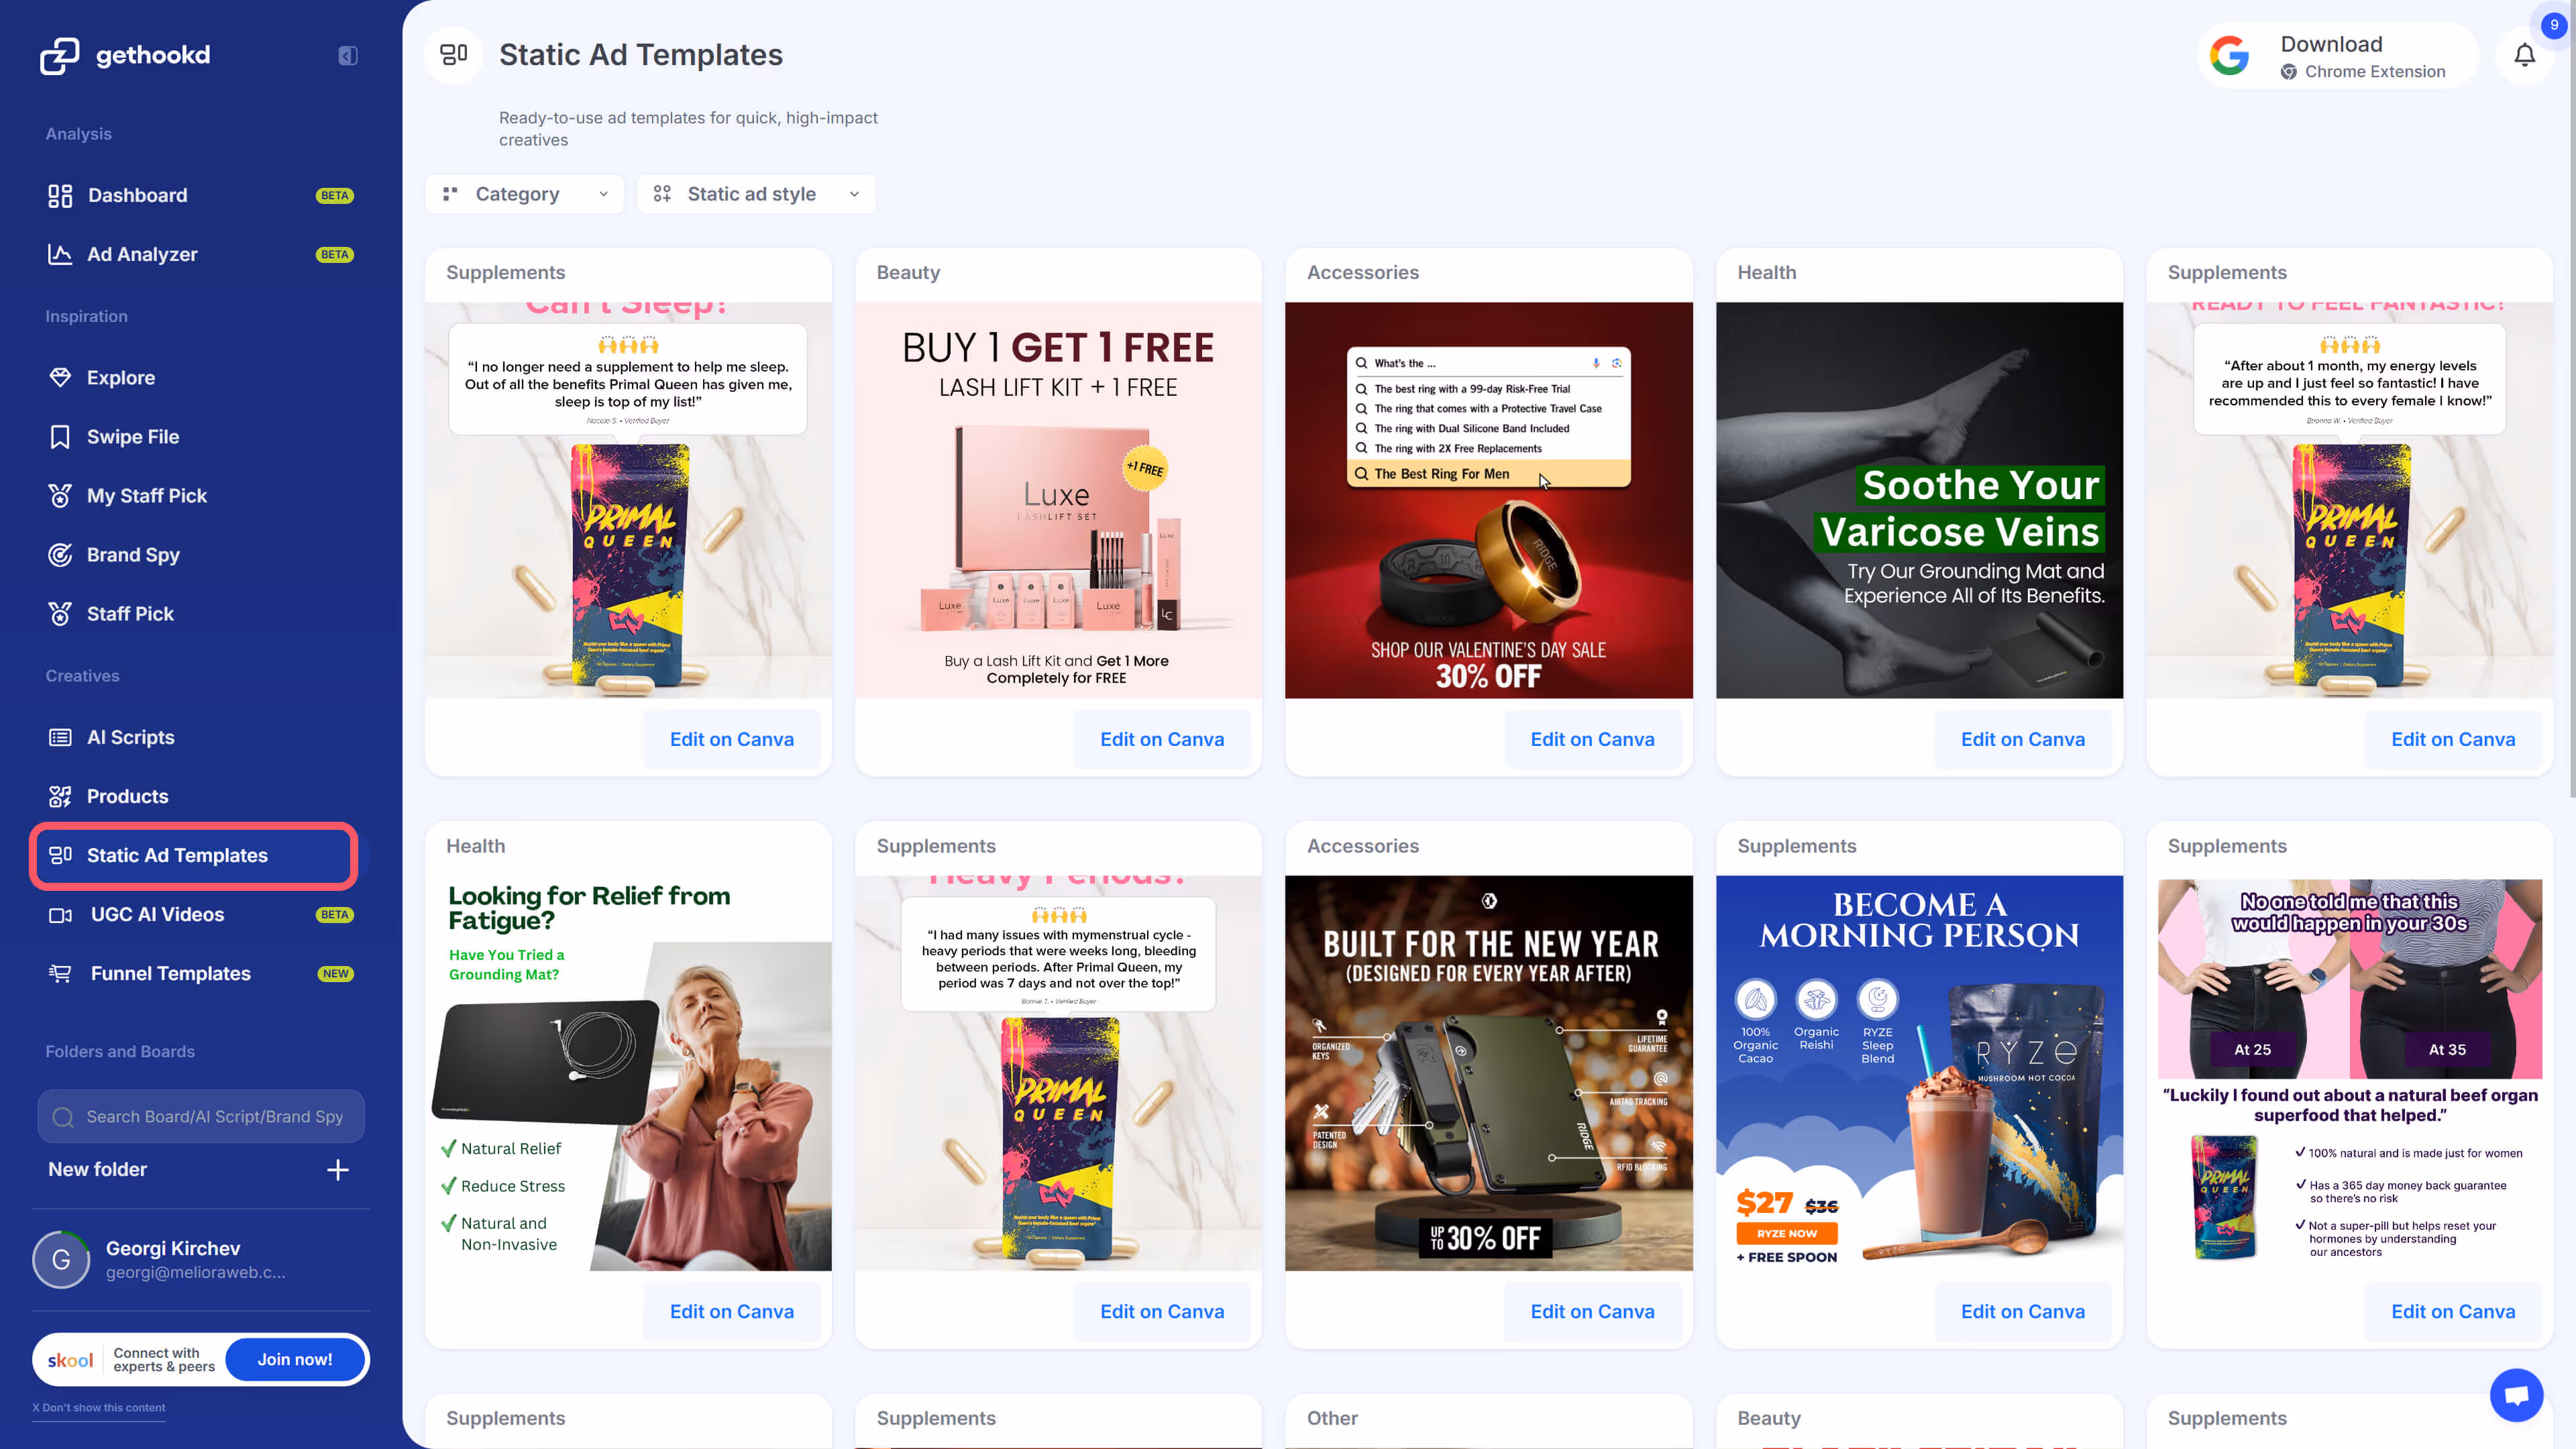
Task: Add a new folder with plus icon
Action: pos(338,1170)
